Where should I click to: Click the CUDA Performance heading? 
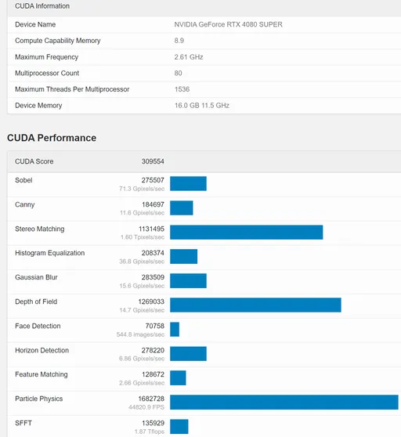52,138
